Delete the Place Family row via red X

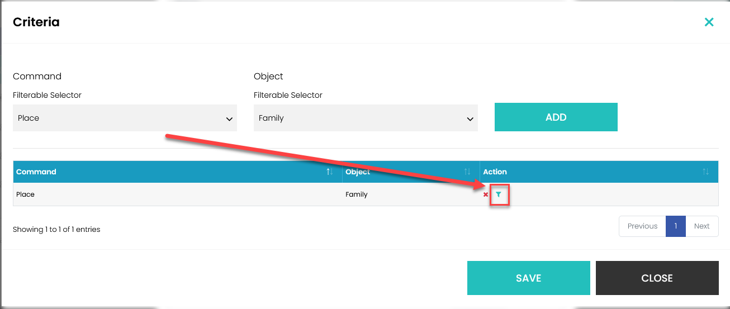tap(486, 194)
